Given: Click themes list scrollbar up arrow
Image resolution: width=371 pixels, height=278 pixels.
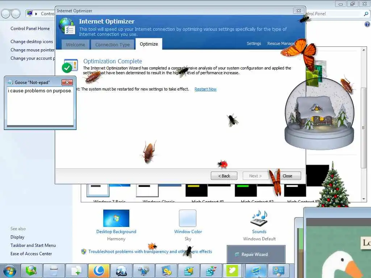Looking at the screenshot, I should point(364,50).
